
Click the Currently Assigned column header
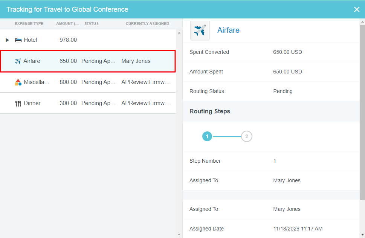[147, 24]
